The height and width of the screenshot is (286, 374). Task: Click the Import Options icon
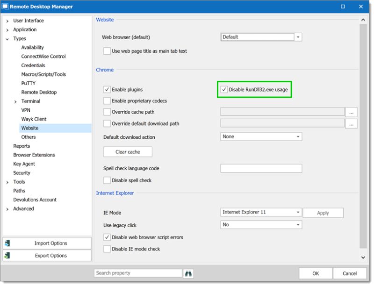pos(8,243)
